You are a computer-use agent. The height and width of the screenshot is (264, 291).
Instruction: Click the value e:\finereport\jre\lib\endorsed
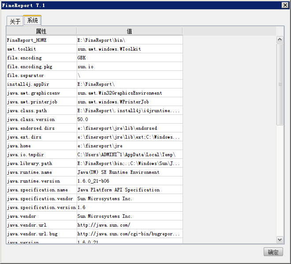click(130, 128)
